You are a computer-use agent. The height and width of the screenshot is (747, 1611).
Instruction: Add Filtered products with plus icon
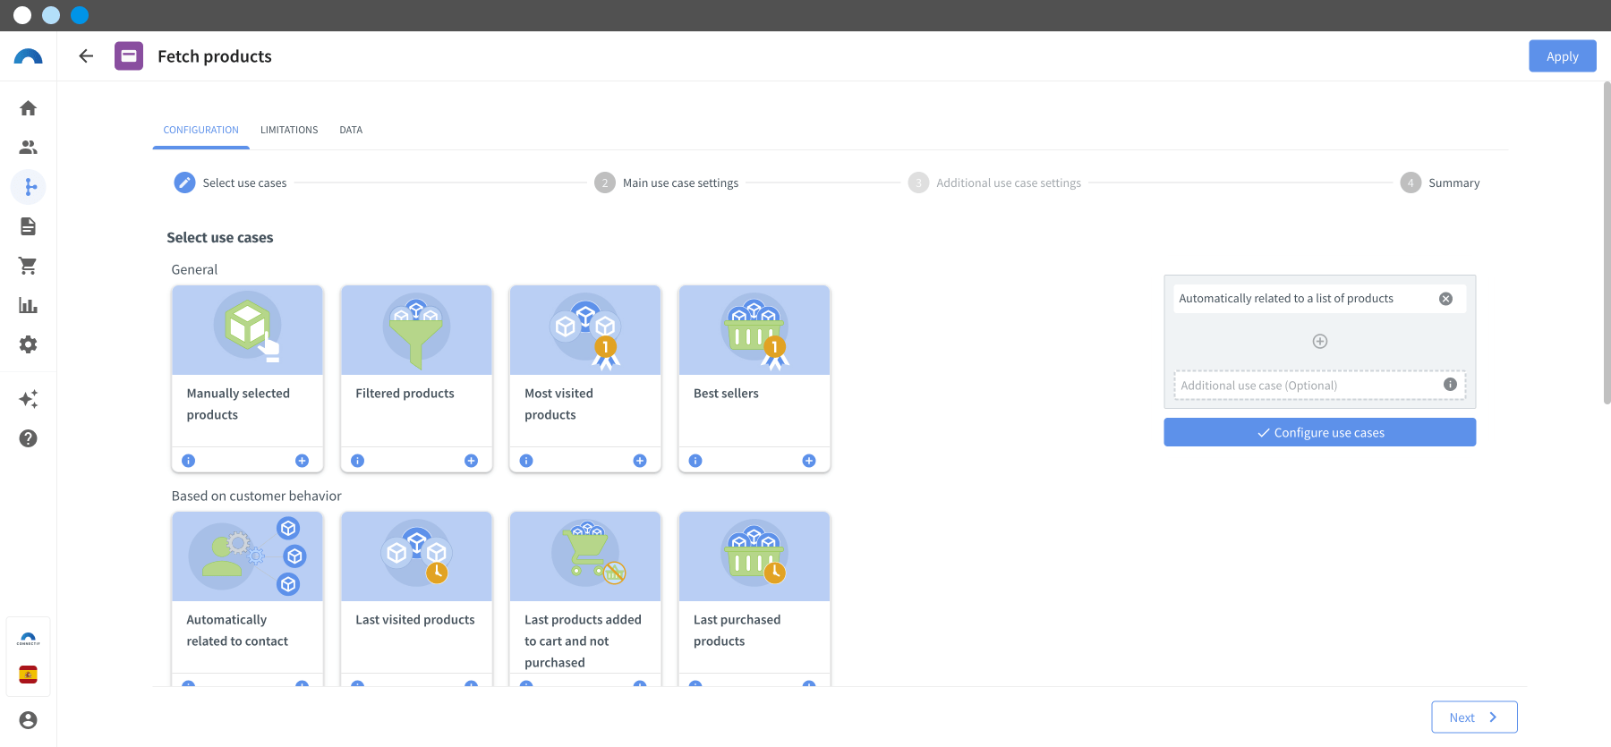471,461
